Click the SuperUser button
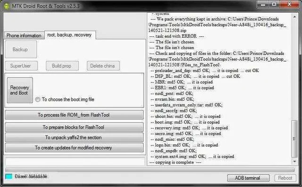The height and width of the screenshot is (187, 302). pos(21,66)
